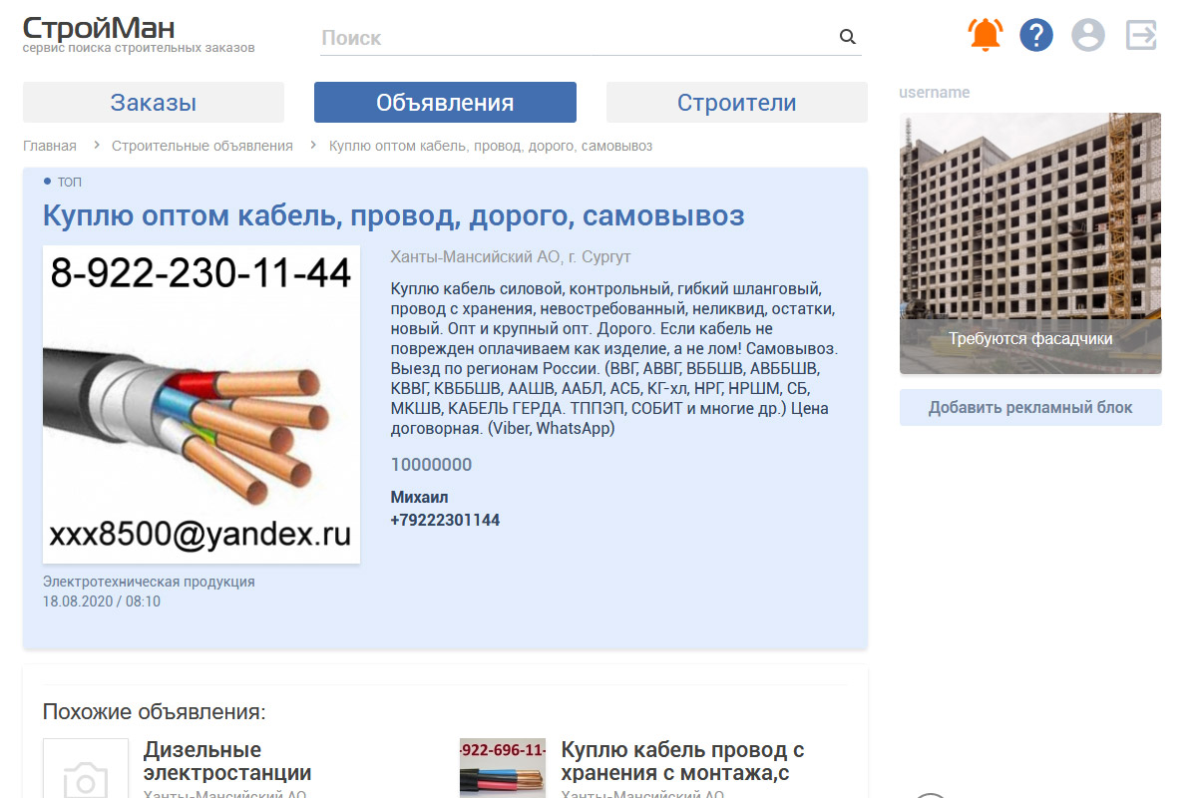The height and width of the screenshot is (798, 1197).
Task: Open Строительные объявления breadcrumb
Action: [202, 146]
